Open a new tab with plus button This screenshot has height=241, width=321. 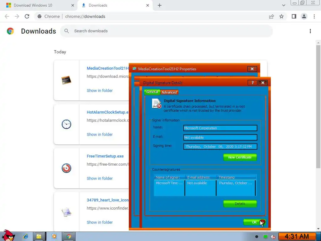(x=160, y=5)
